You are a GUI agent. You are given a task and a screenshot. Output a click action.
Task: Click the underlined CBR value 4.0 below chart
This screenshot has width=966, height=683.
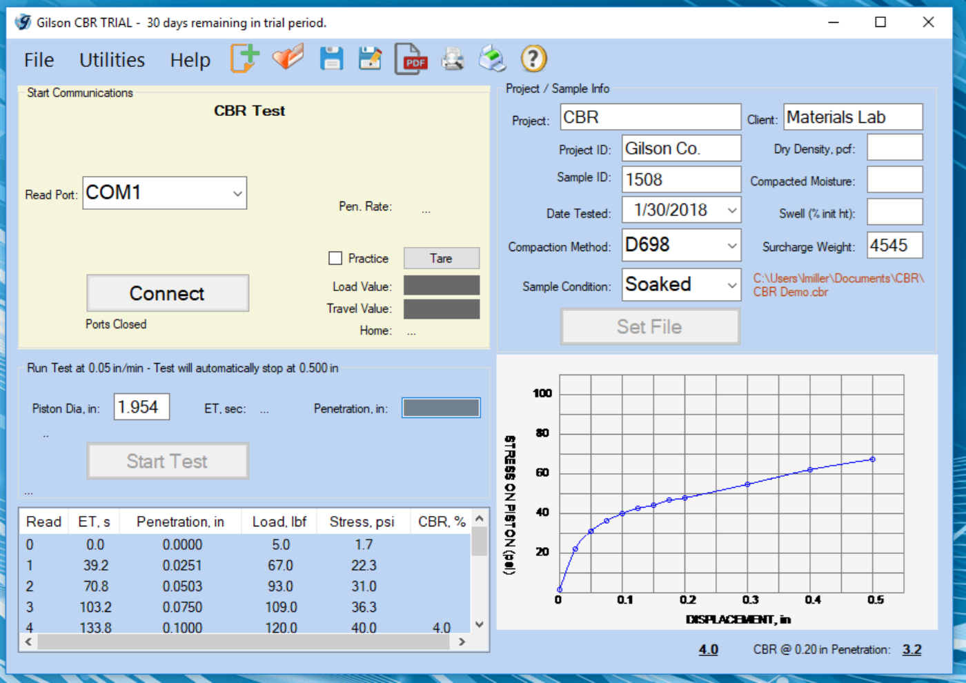709,649
